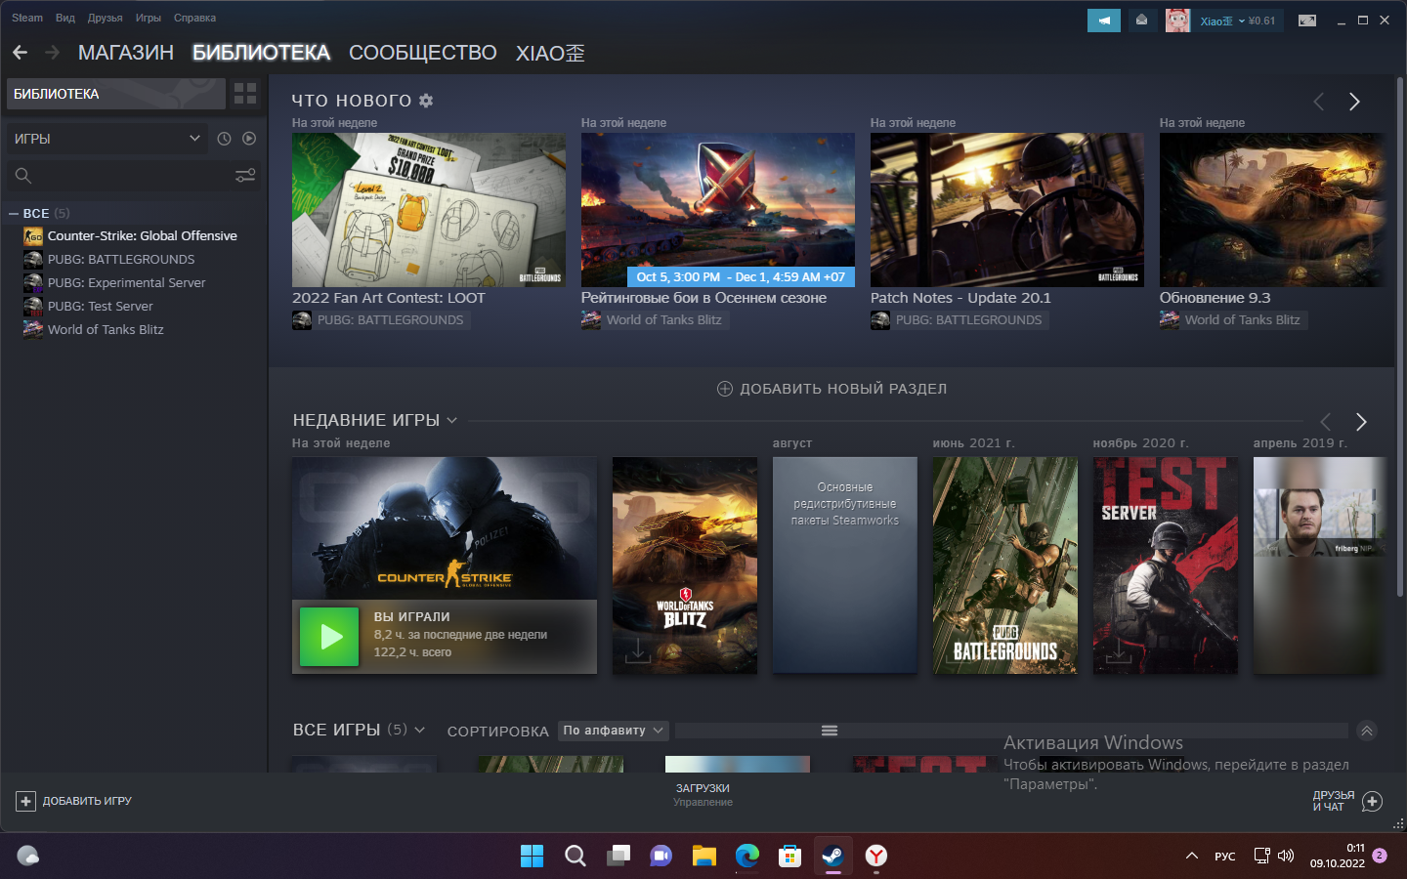Play Counter-Strike with green play button

tap(329, 637)
